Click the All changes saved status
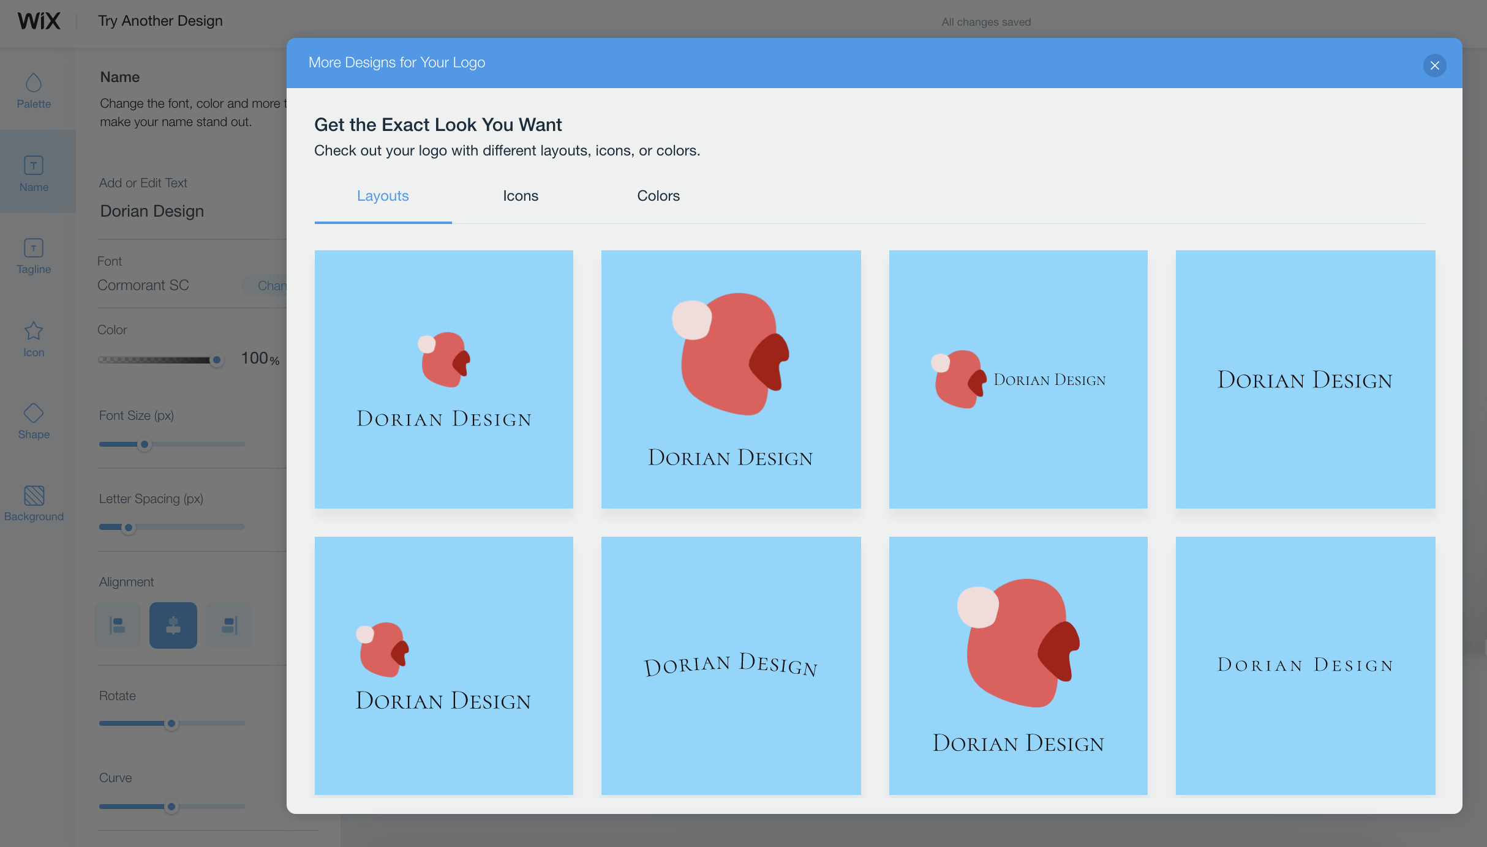This screenshot has height=847, width=1487. (986, 22)
